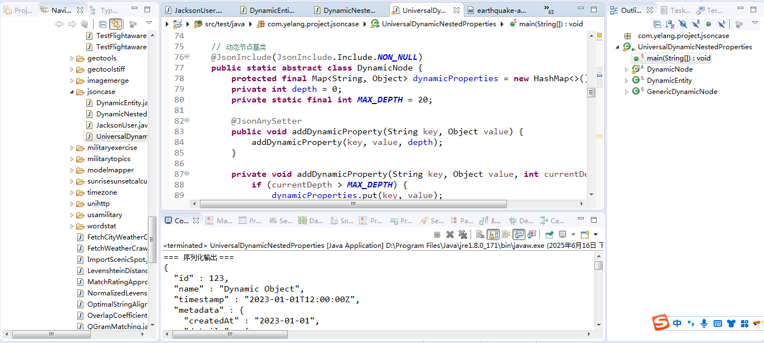Toggle alphabetical Sort in Outline
Screen dimensions: 764x343
670,24
